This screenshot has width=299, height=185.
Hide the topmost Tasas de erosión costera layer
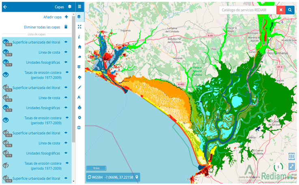coord(6,74)
